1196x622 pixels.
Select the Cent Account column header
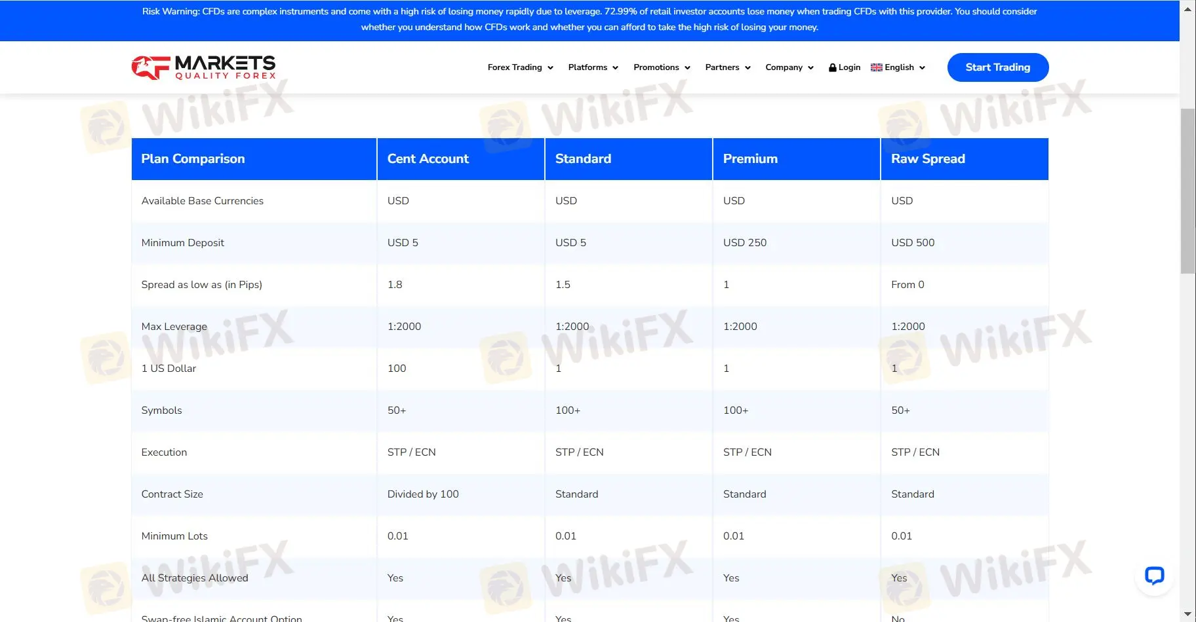(x=428, y=159)
